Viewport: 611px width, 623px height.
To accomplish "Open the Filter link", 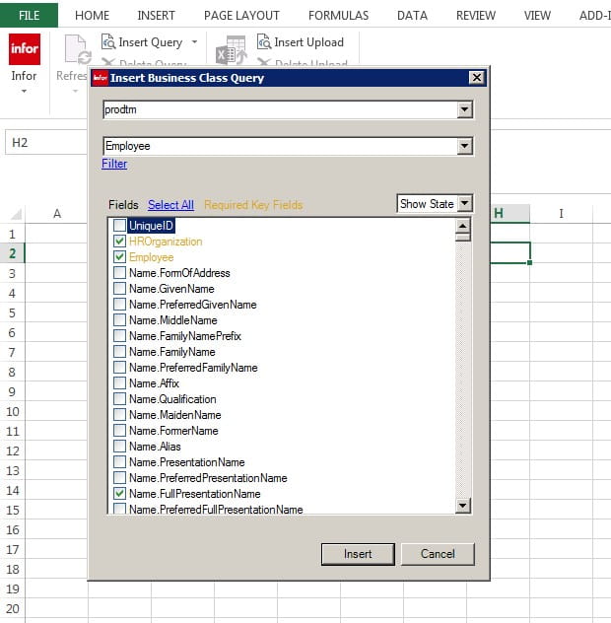I will click(x=114, y=164).
